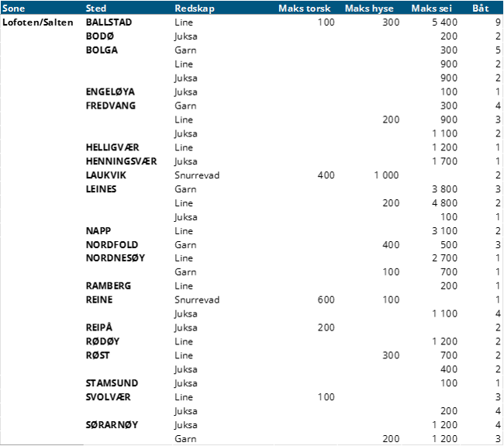
Task: Click the Line cell in NAPP row
Action: click(184, 230)
